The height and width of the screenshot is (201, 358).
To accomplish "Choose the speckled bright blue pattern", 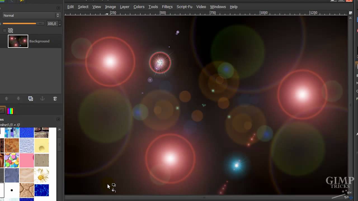I will pos(27,133).
